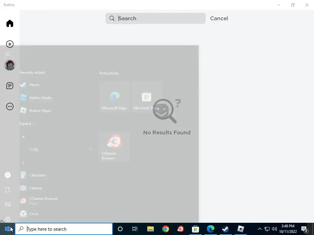
Task: Go to Roblox Home icon
Action: point(10,23)
